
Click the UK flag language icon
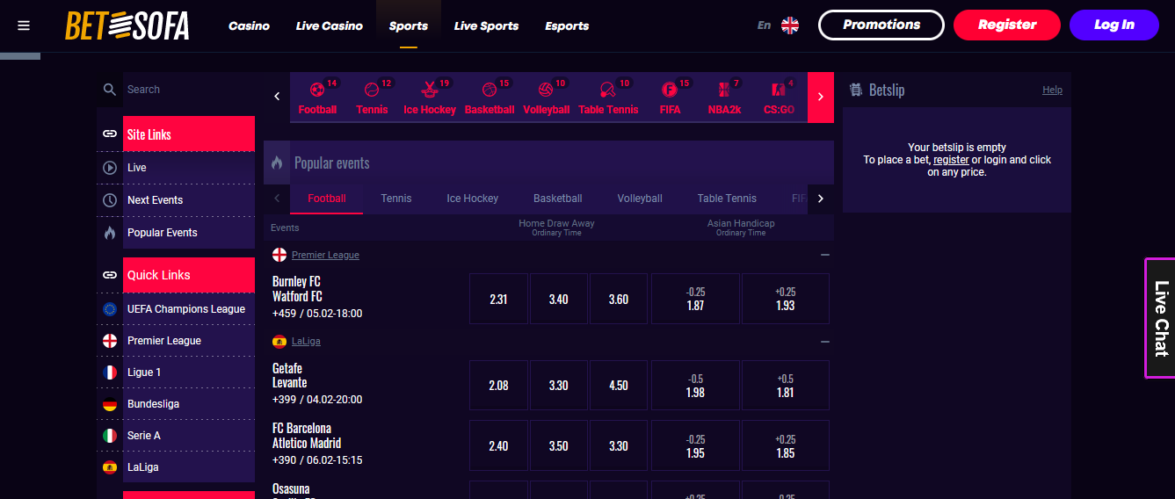pos(790,25)
